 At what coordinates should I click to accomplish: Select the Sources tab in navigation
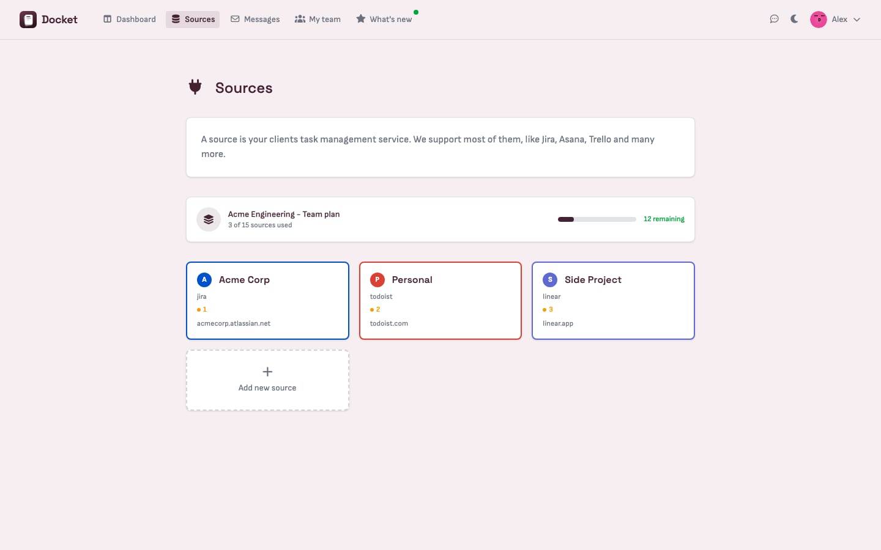(193, 20)
